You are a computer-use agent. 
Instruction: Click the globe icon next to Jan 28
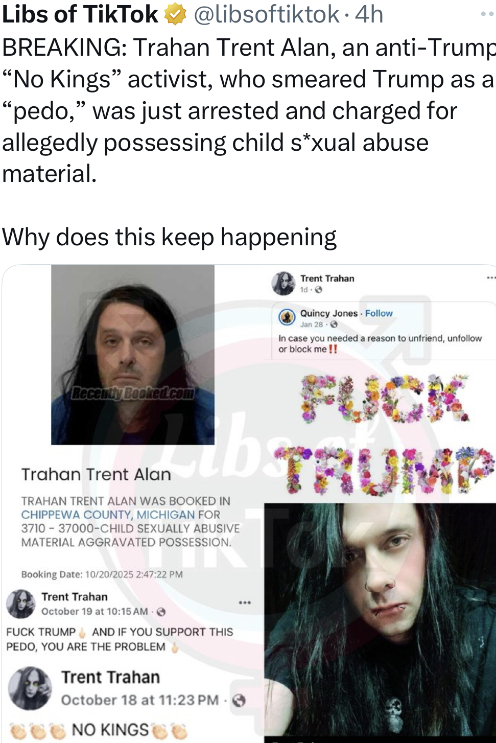[x=334, y=324]
